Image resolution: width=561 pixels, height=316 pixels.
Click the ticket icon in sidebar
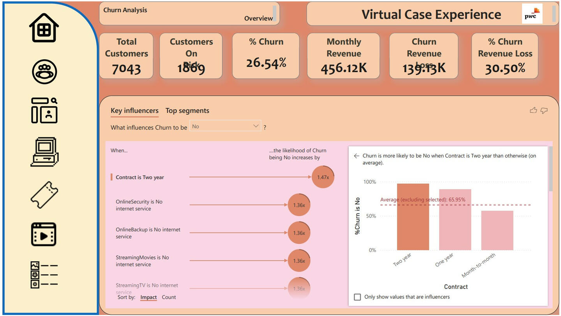tap(44, 195)
